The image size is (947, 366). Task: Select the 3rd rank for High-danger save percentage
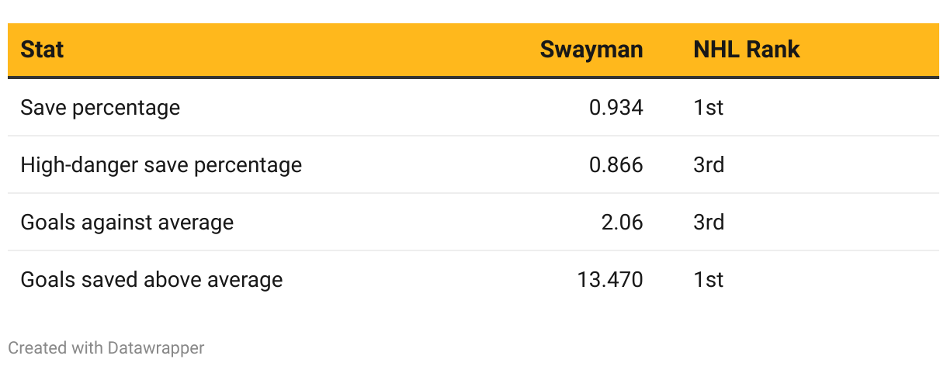[709, 165]
